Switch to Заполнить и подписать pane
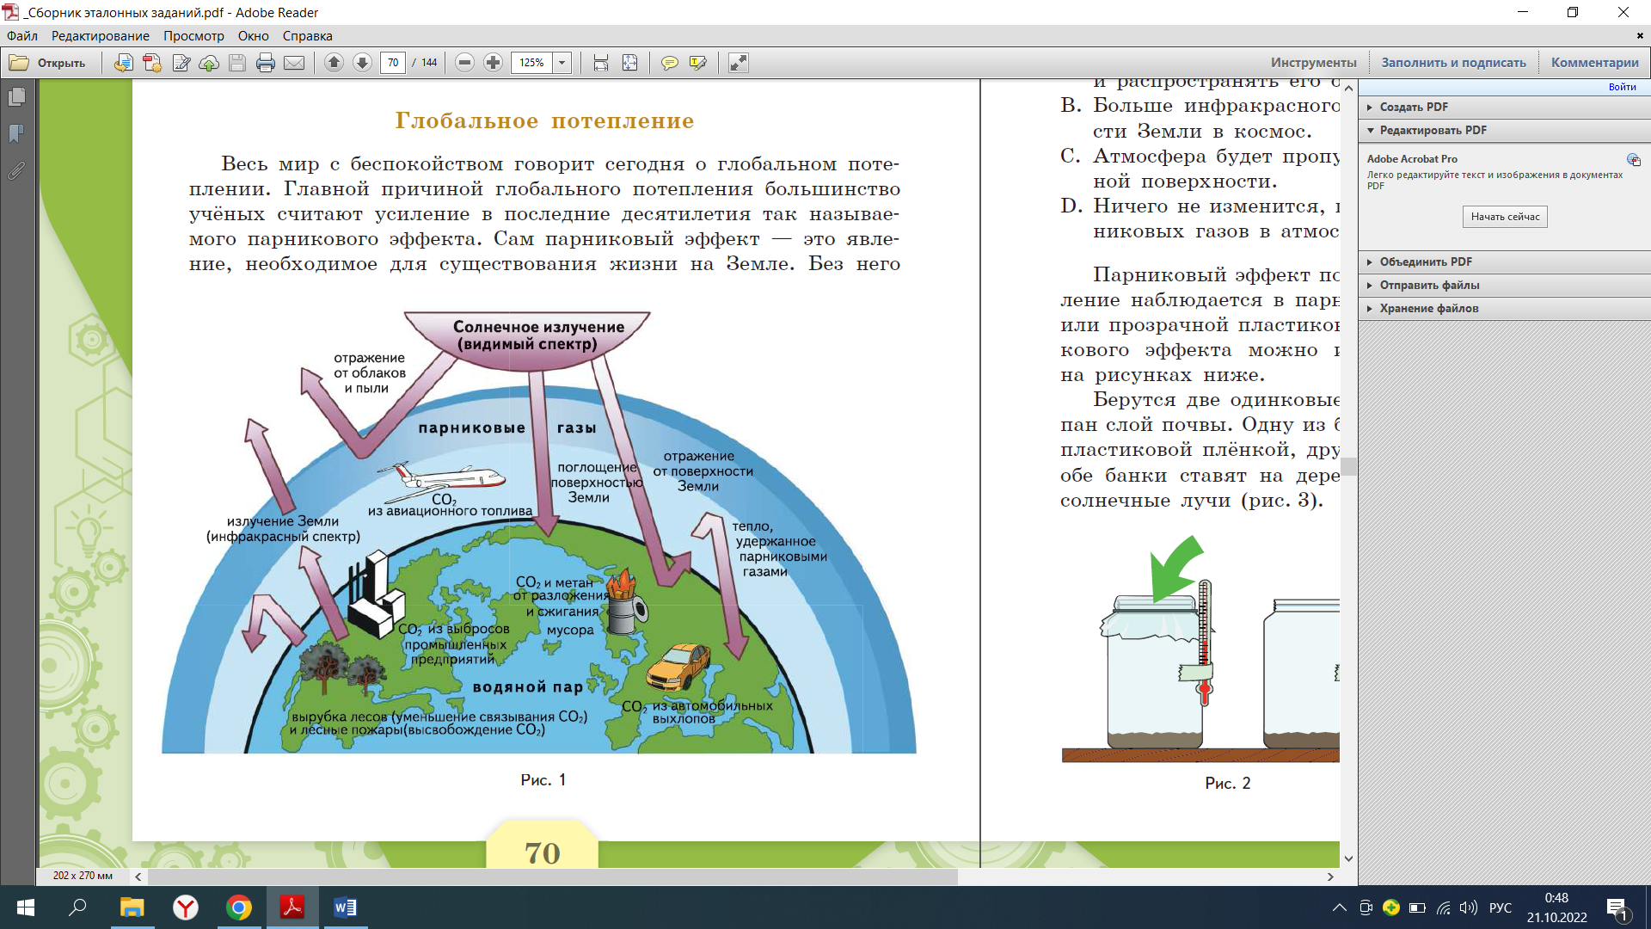Viewport: 1651px width, 929px height. pos(1453,63)
